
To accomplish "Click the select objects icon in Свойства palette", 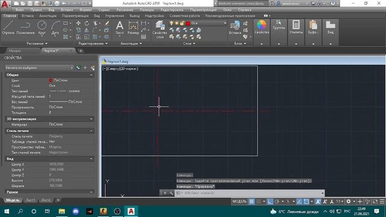I will tap(85, 68).
